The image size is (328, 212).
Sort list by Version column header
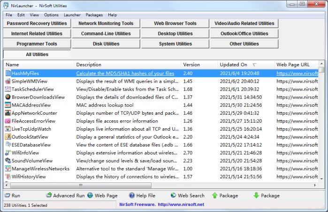199,64
